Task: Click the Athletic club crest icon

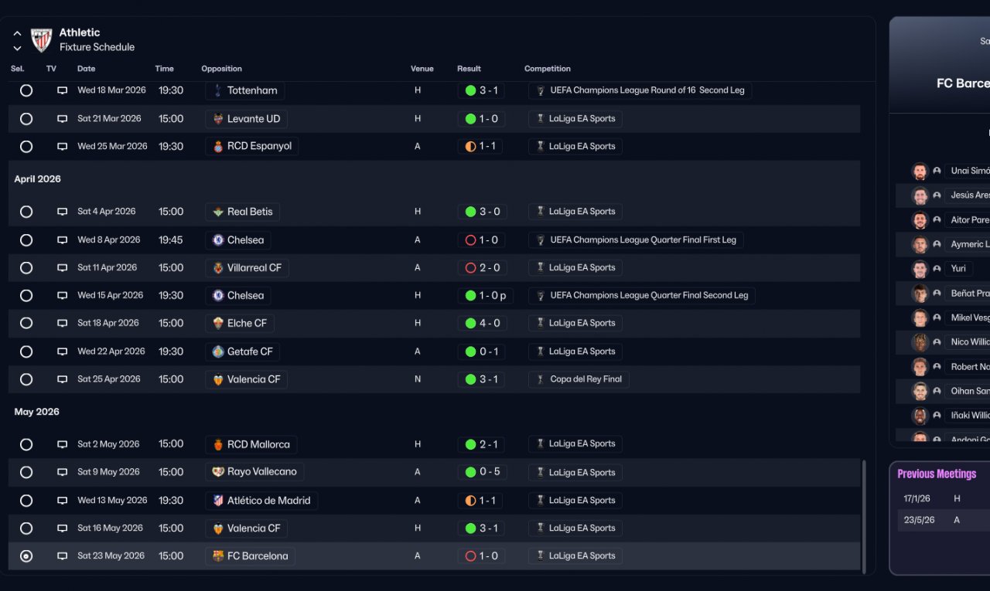Action: (x=41, y=39)
